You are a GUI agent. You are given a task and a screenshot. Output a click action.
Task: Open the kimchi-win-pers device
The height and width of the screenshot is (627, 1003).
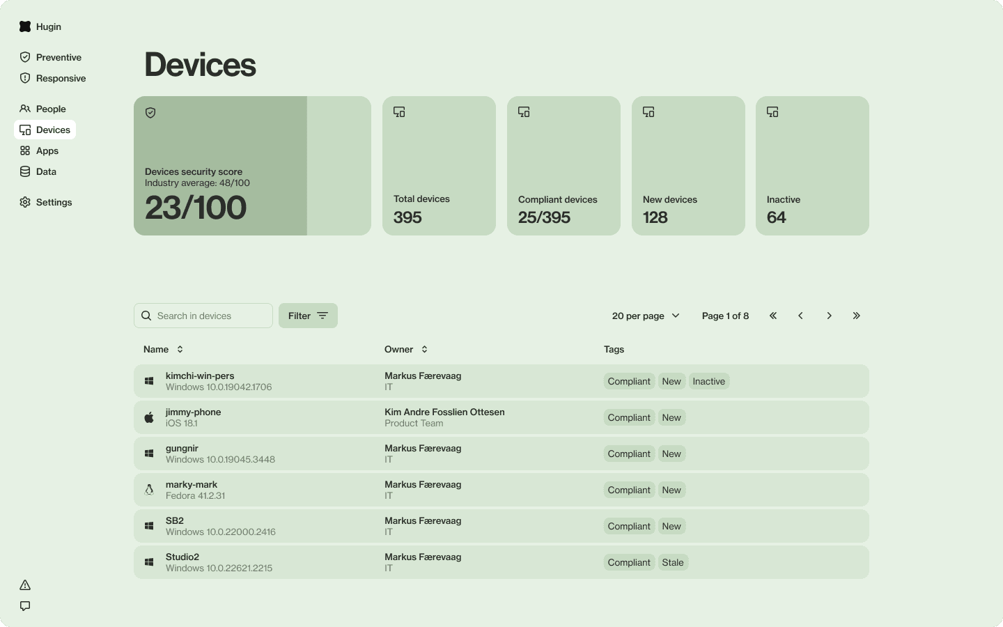[501, 381]
